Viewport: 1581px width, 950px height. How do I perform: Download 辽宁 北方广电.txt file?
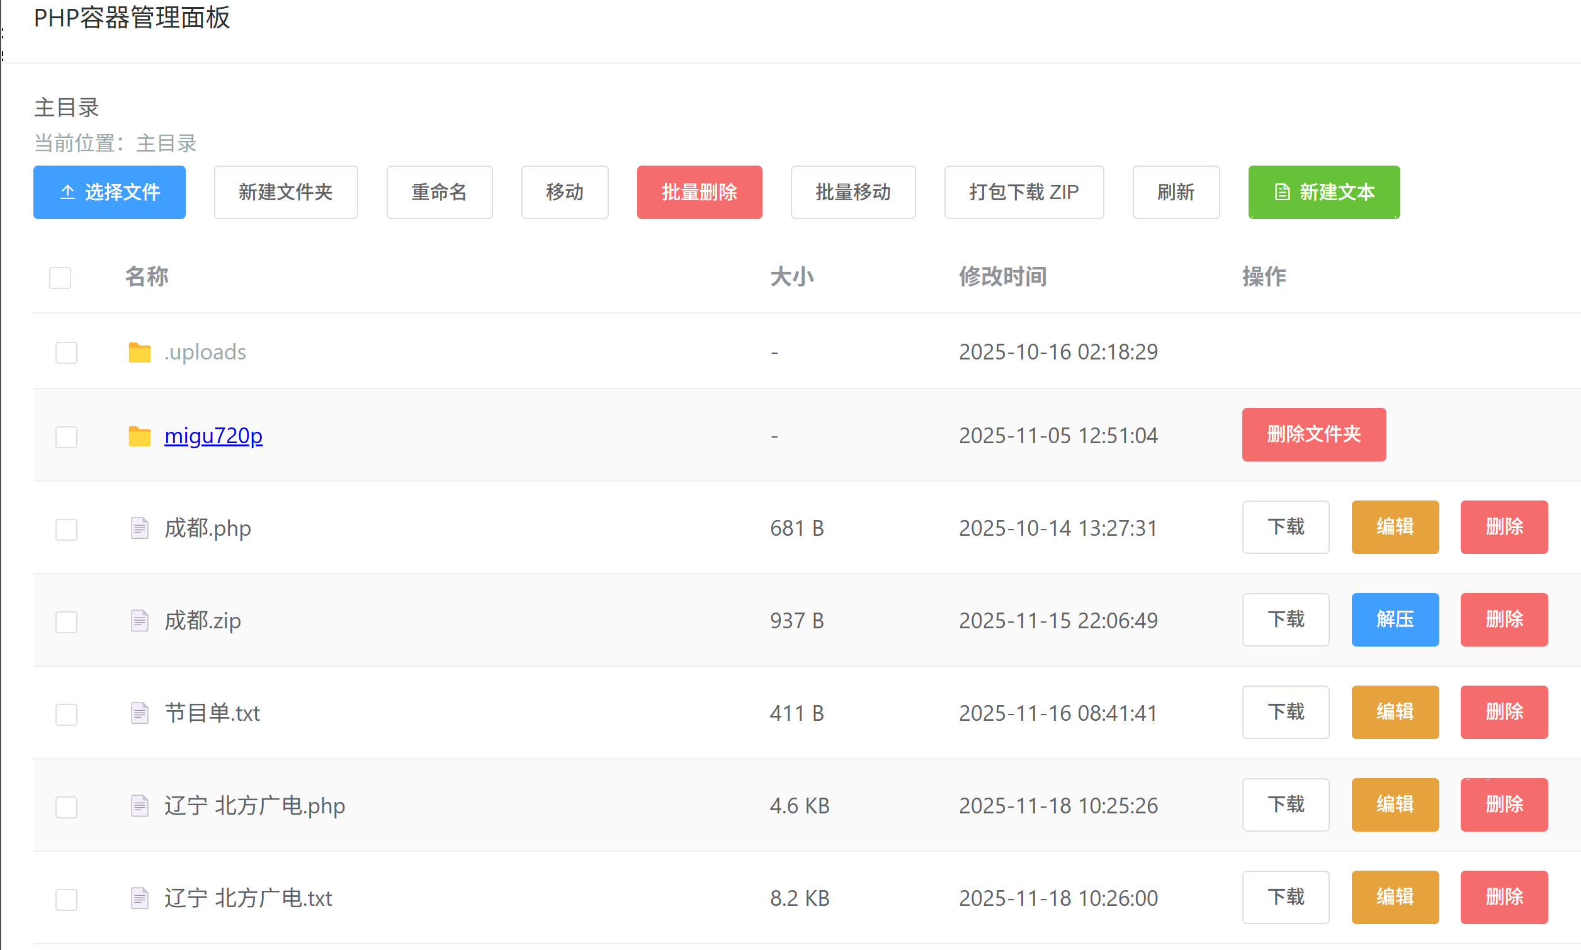[1284, 898]
